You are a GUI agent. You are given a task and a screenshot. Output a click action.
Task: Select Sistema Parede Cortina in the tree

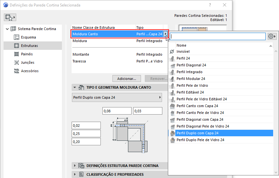pos(37,29)
